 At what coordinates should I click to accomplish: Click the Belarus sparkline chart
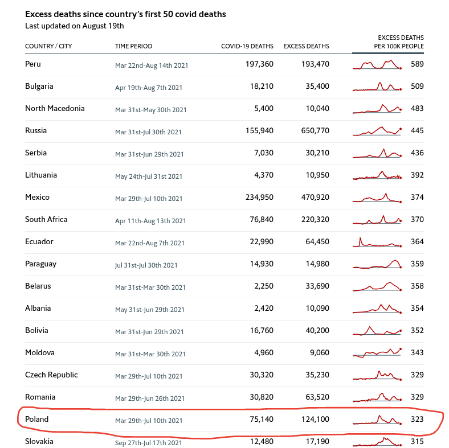[x=377, y=286]
